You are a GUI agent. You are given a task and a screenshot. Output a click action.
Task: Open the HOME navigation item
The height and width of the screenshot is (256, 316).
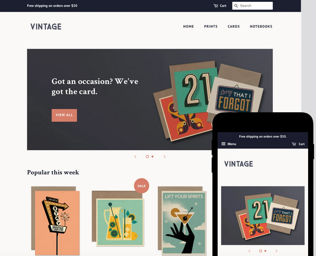[x=188, y=26]
